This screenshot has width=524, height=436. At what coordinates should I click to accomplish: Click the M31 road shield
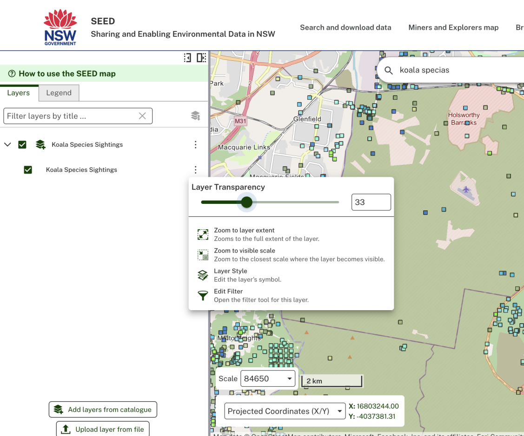click(x=240, y=121)
